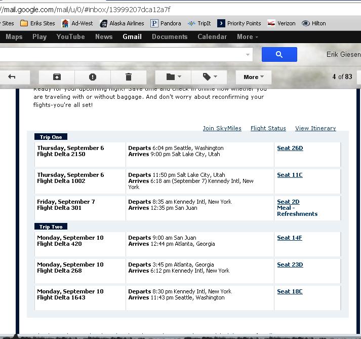The width and height of the screenshot is (361, 339).
Task: Open Calendar in the Google top bar
Action: click(212, 37)
